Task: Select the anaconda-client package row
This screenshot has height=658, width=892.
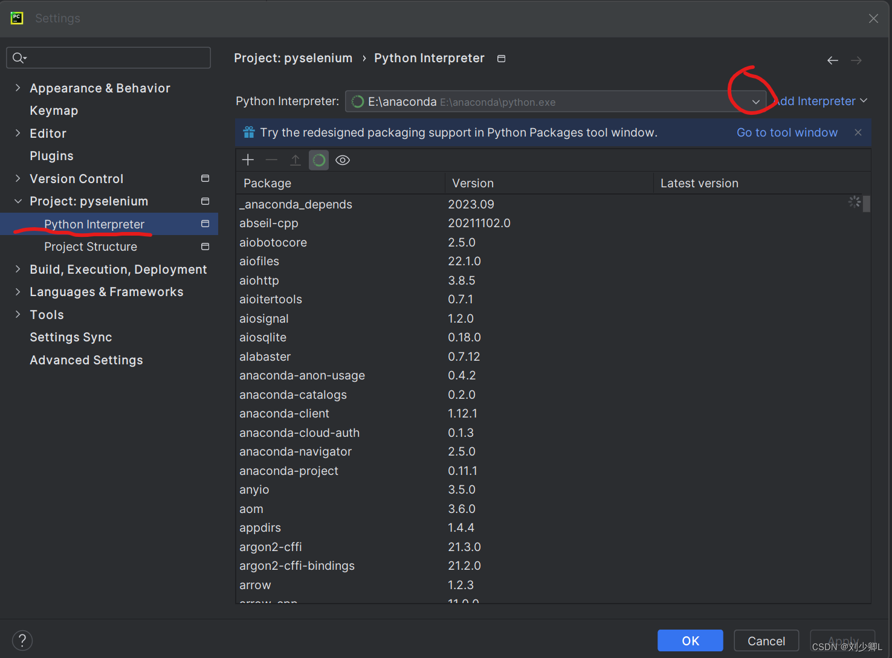Action: [549, 413]
